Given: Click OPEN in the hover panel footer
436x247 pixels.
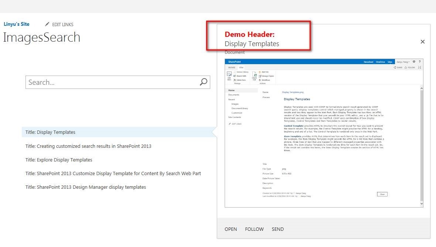Looking at the screenshot, I should pyautogui.click(x=231, y=229).
